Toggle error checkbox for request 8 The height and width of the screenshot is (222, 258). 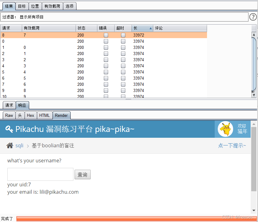click(x=106, y=35)
